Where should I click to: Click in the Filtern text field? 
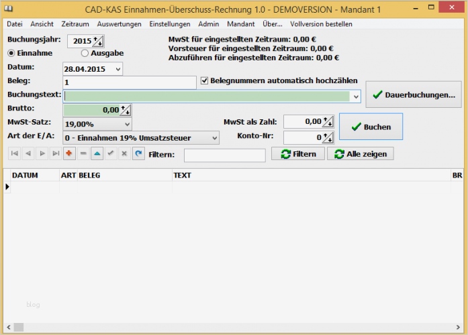[x=225, y=155]
